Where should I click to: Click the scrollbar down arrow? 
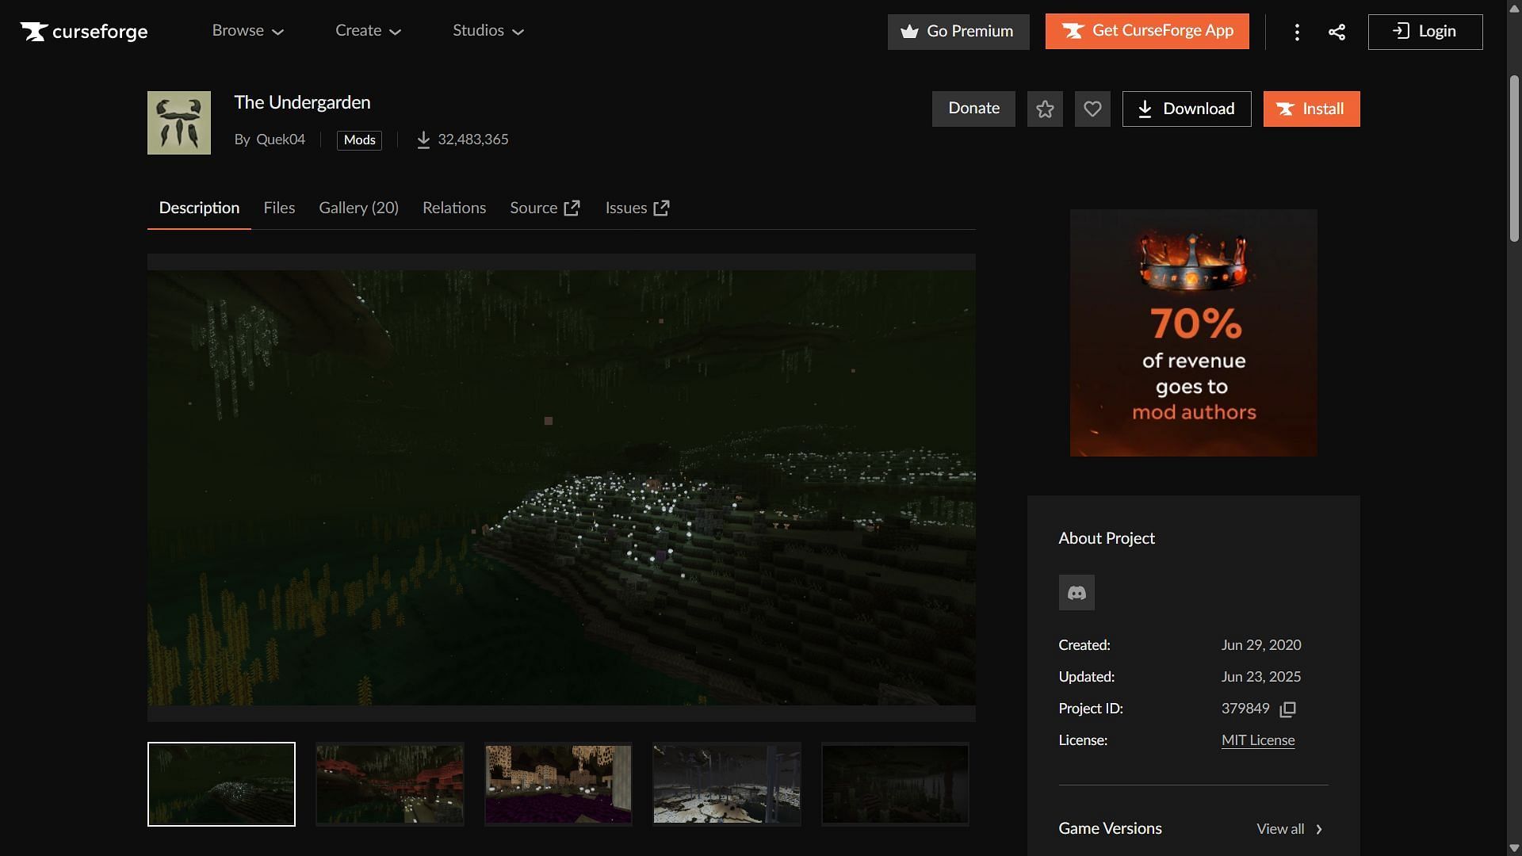(x=1514, y=848)
